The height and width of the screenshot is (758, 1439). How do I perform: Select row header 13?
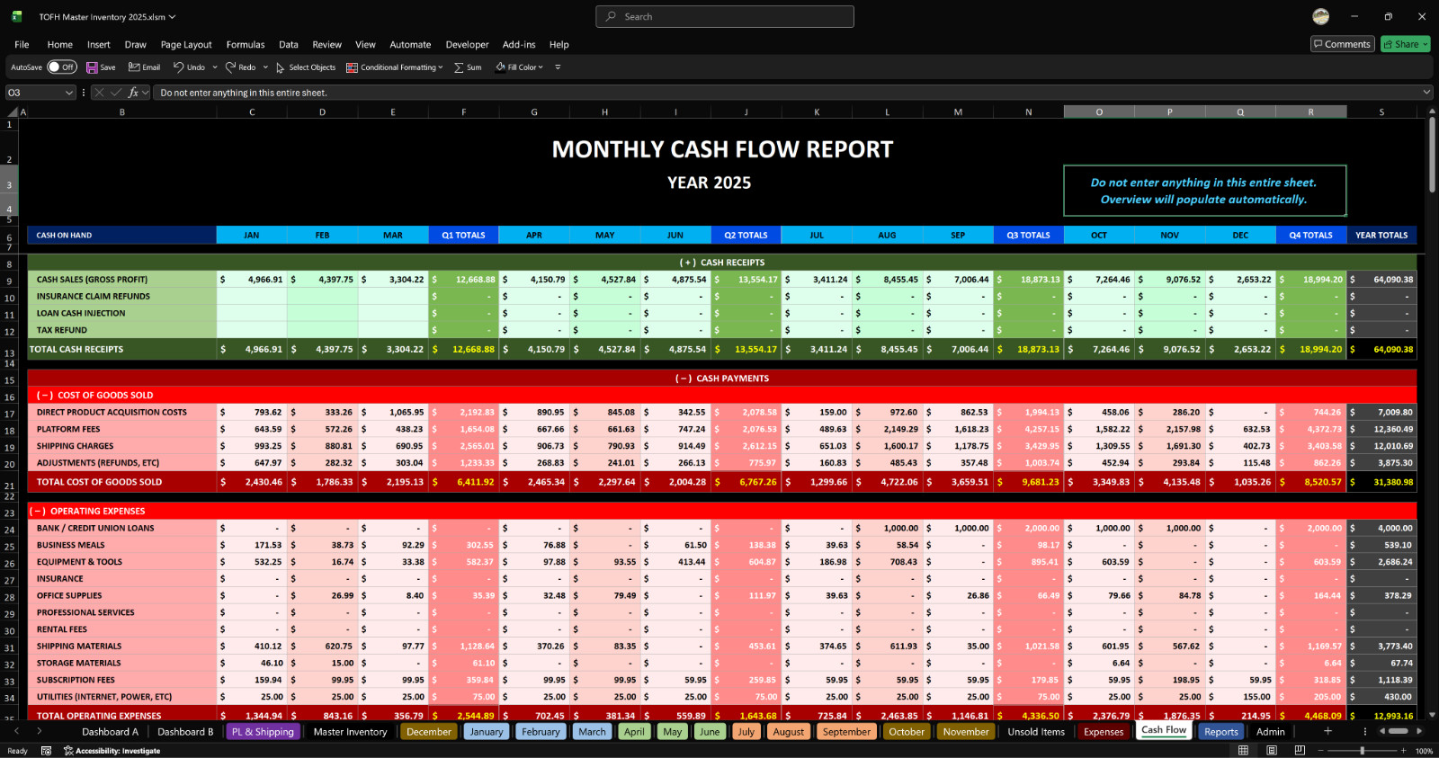point(10,349)
